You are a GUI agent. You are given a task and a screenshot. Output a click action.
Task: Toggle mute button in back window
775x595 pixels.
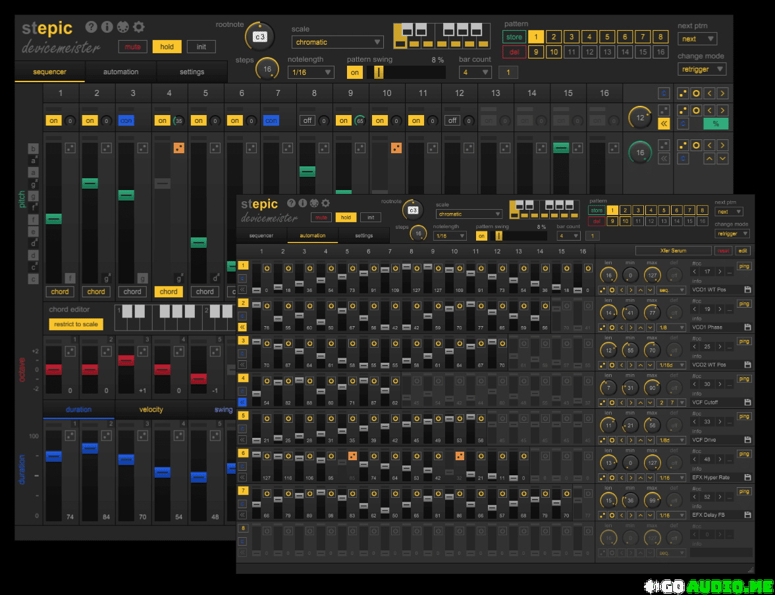click(132, 47)
